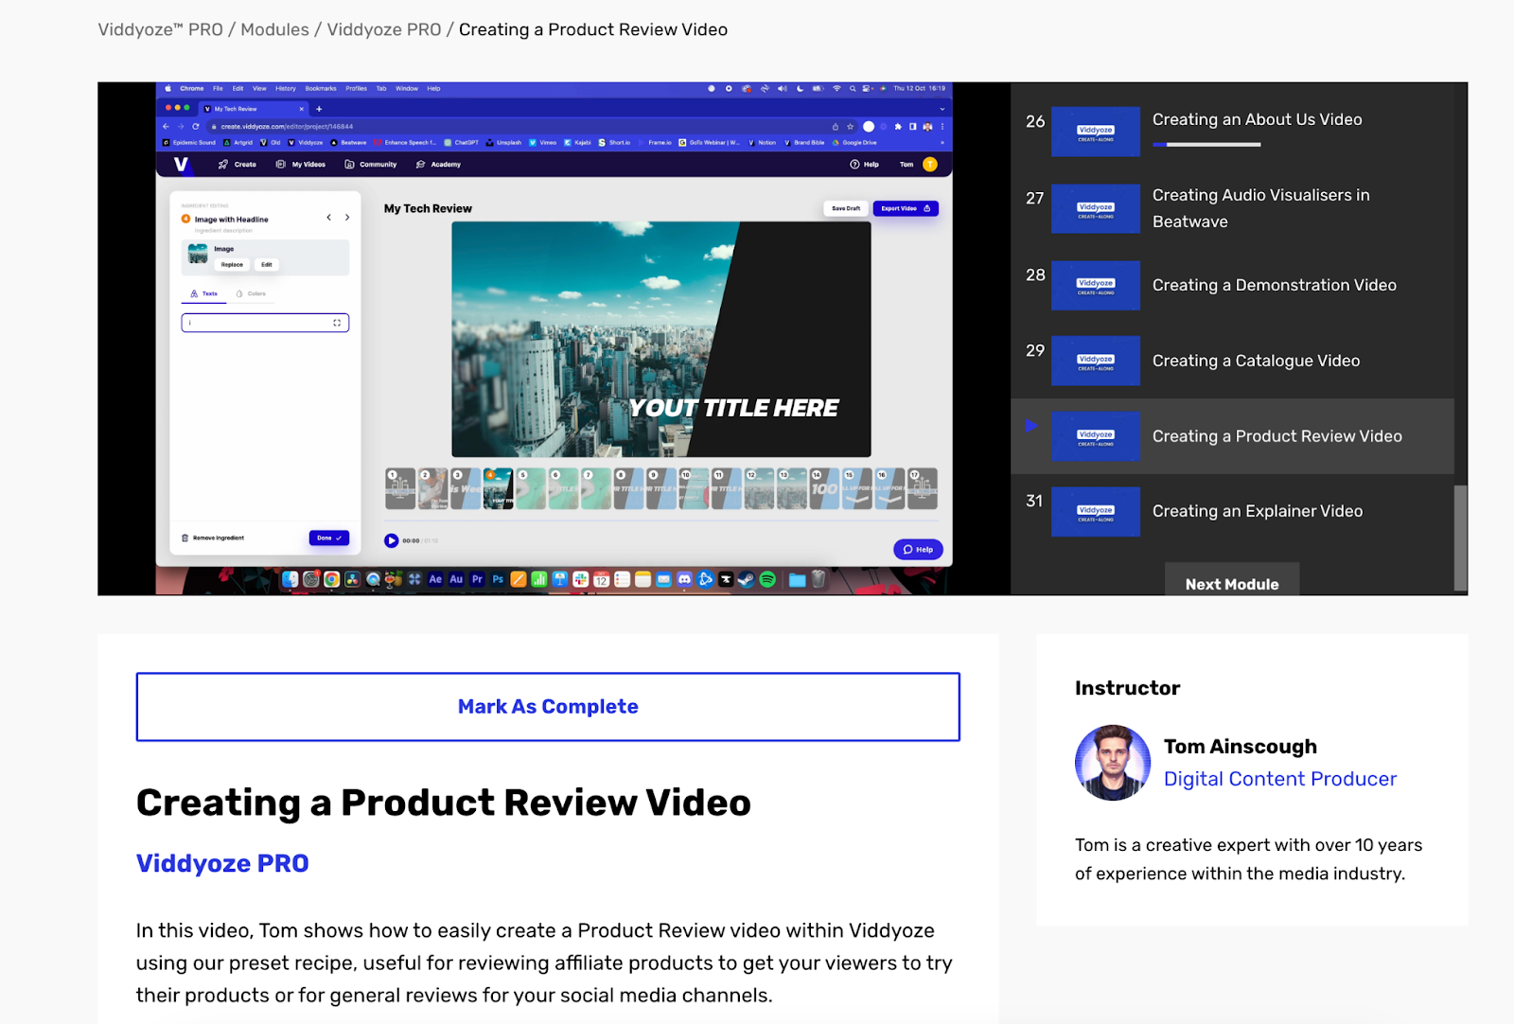The height and width of the screenshot is (1024, 1514).
Task: Select timeline scene thumbnail number 14
Action: (823, 488)
